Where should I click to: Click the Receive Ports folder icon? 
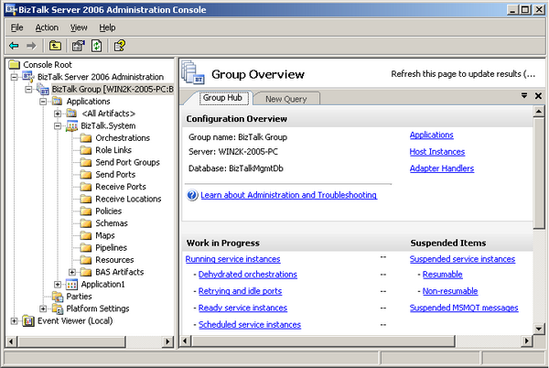(86, 187)
